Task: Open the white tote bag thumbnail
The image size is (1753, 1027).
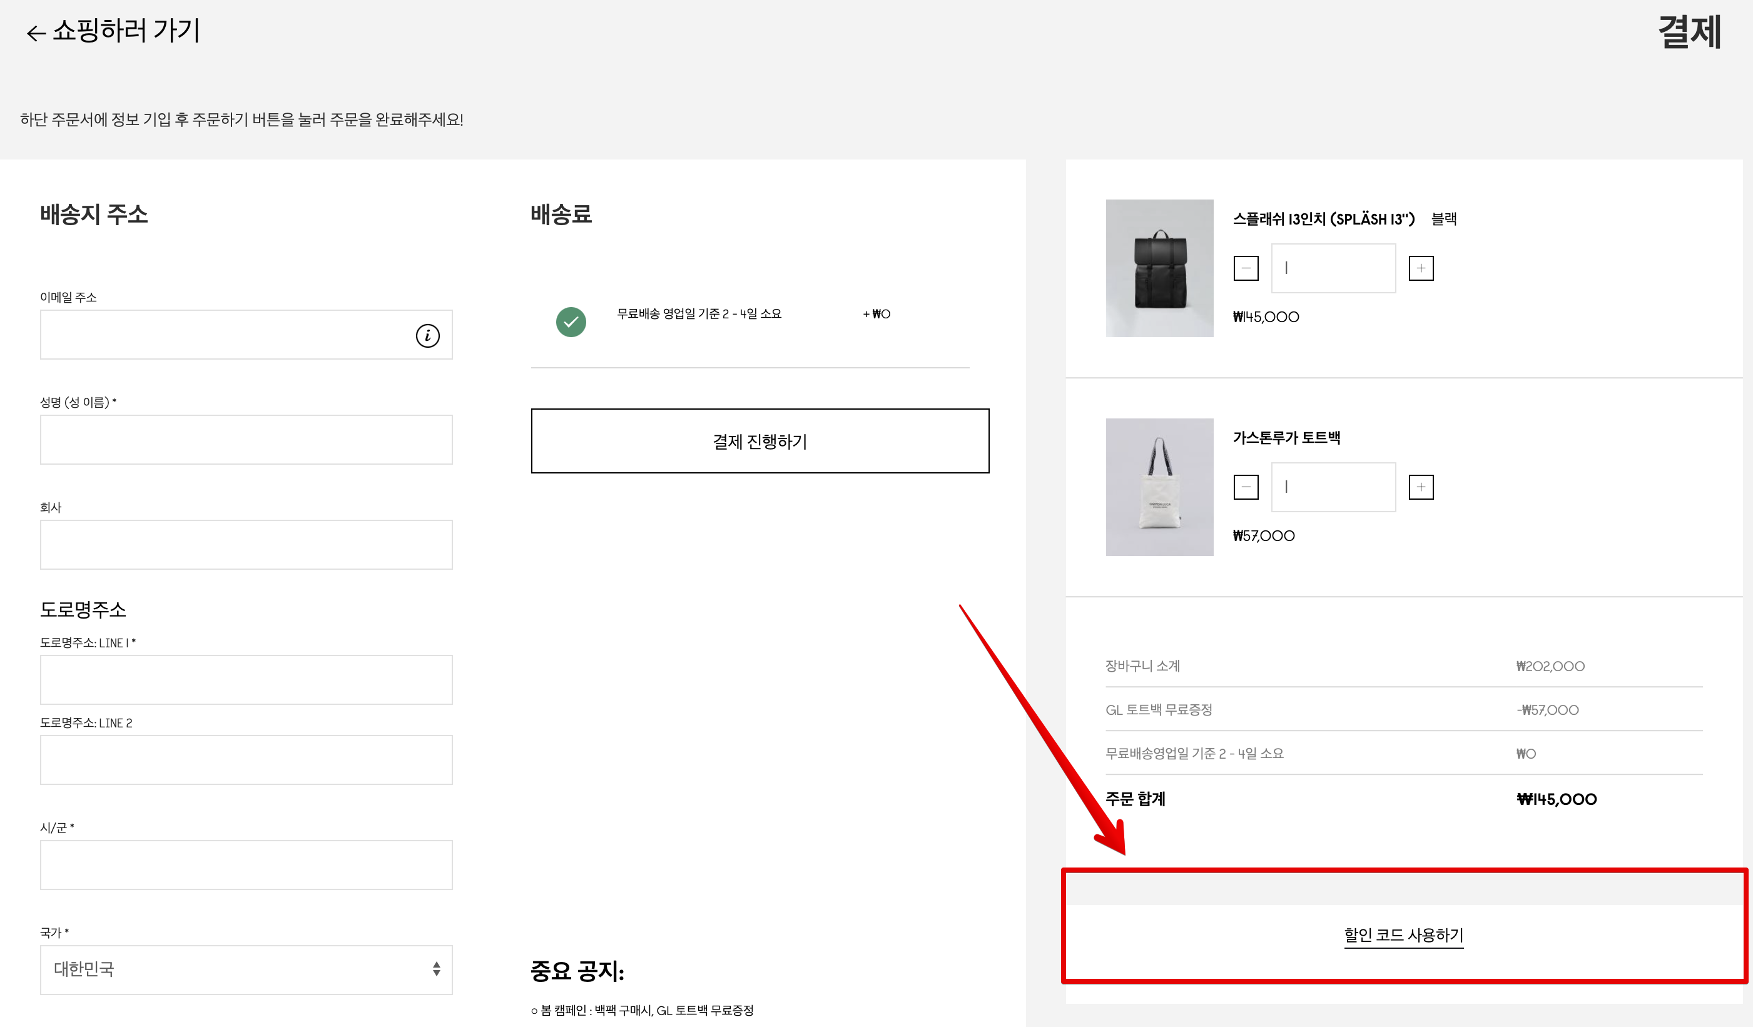Action: pos(1159,487)
